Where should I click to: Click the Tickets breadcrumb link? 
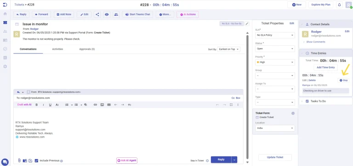point(19,5)
